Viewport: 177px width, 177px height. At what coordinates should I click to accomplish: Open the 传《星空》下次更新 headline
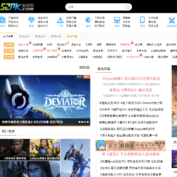(x=131, y=154)
